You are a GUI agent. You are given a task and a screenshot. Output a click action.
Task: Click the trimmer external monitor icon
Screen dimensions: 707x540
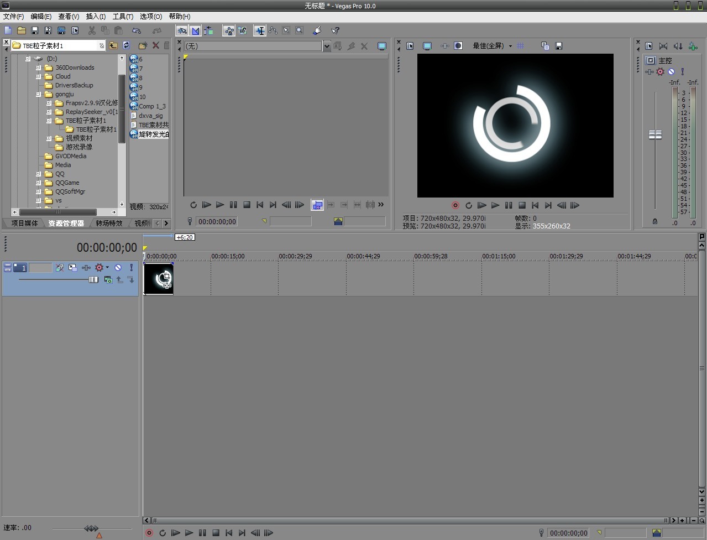(x=381, y=46)
